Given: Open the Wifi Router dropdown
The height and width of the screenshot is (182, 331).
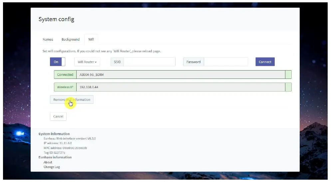Looking at the screenshot, I should click(87, 62).
